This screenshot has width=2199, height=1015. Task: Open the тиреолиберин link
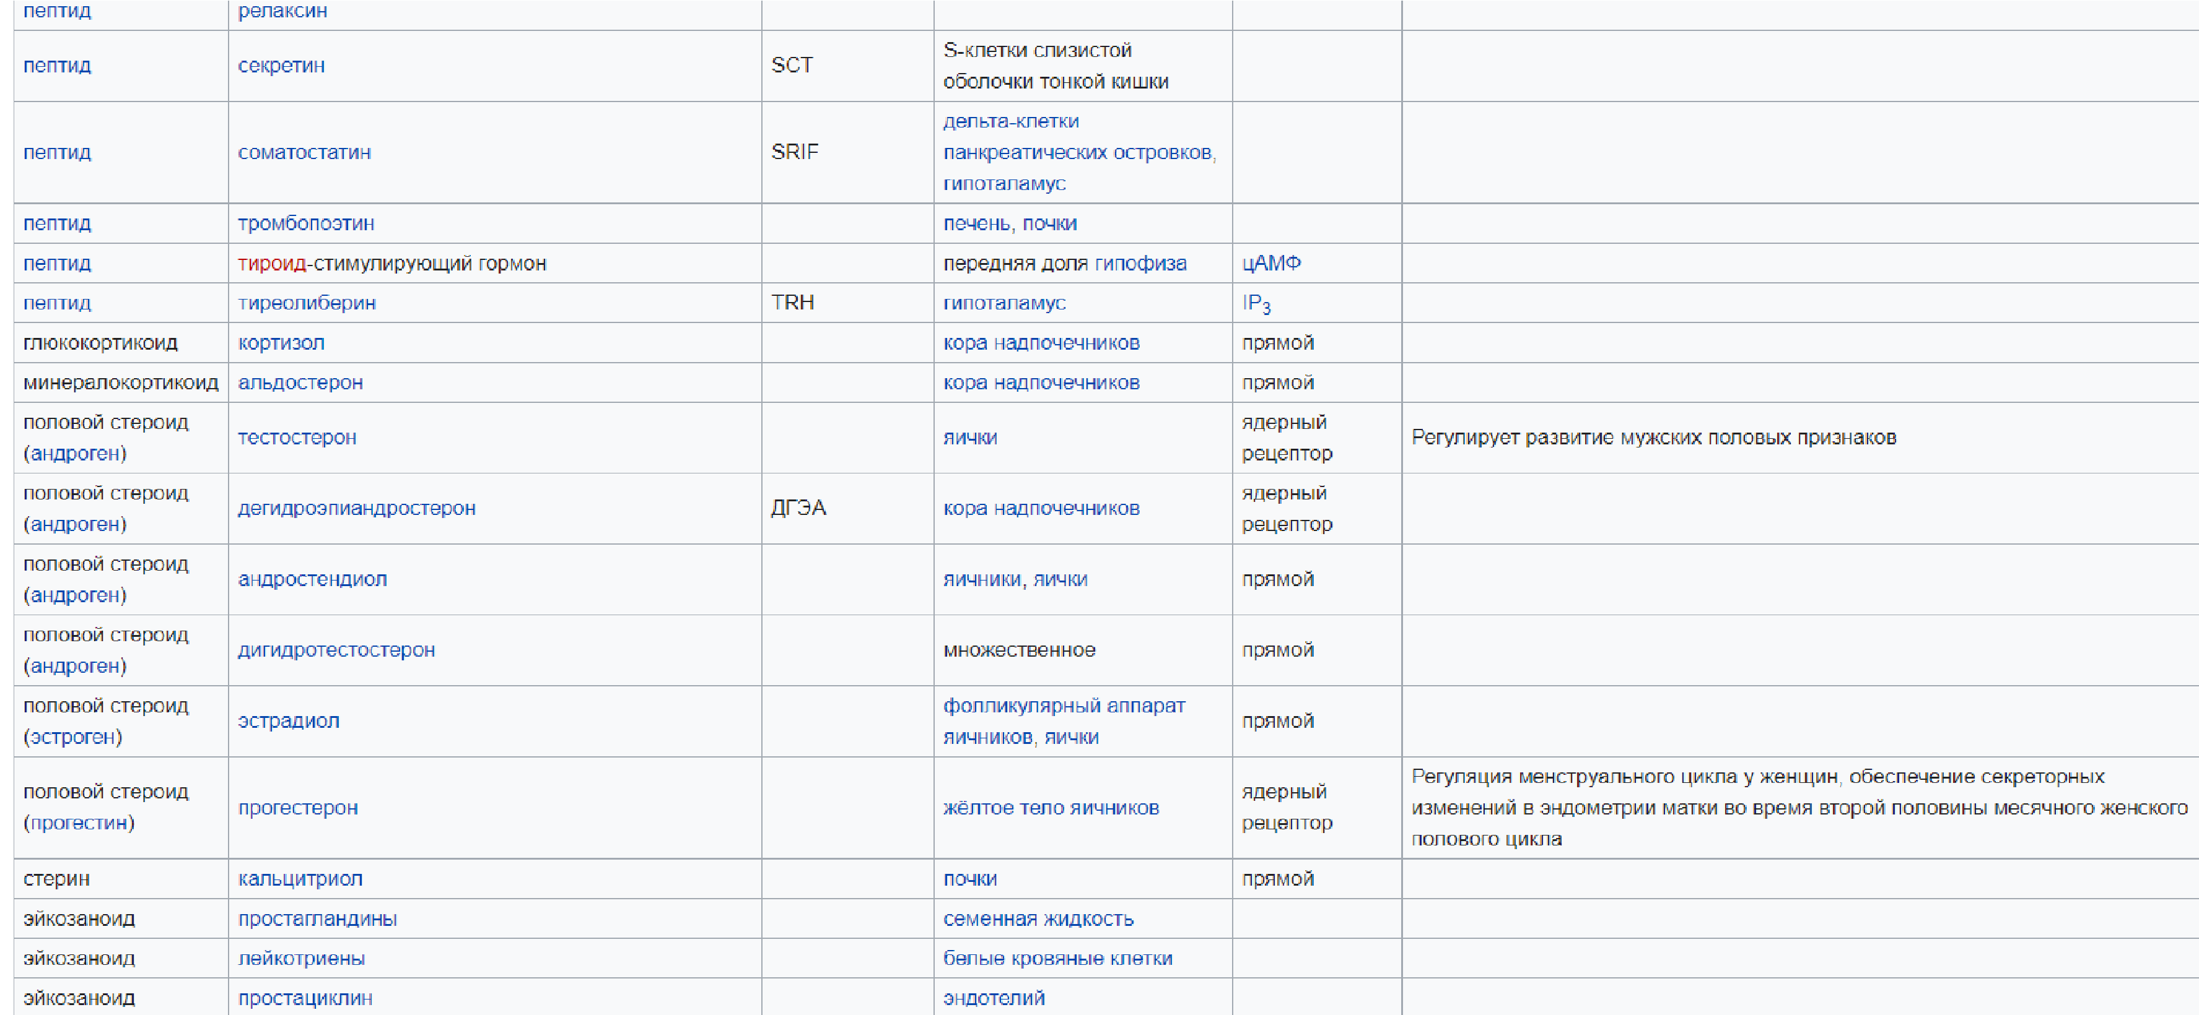pyautogui.click(x=307, y=303)
